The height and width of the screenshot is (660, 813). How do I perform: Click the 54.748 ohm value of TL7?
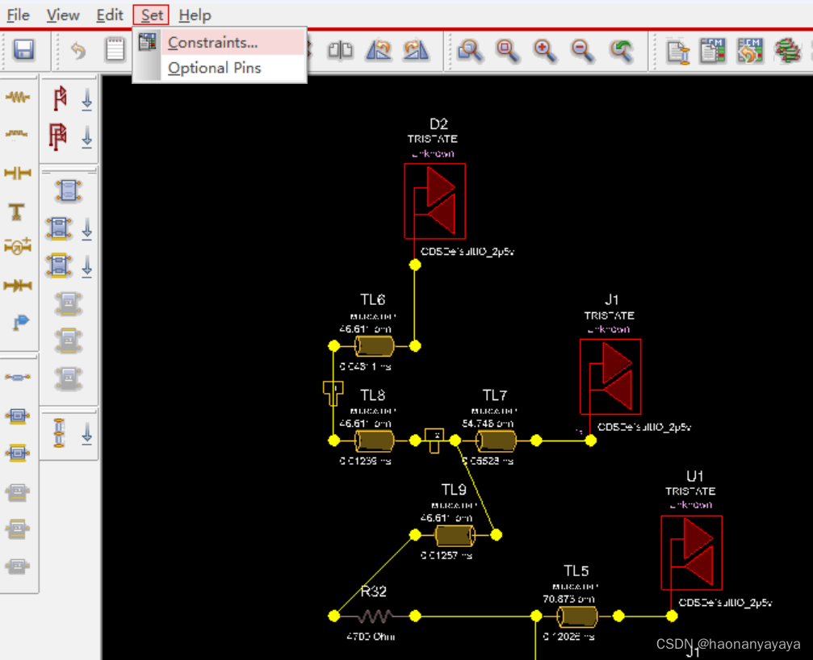click(488, 424)
